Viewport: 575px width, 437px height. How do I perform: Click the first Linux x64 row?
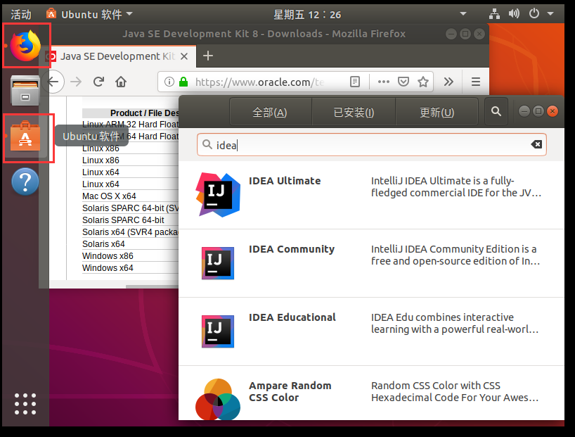[130, 172]
